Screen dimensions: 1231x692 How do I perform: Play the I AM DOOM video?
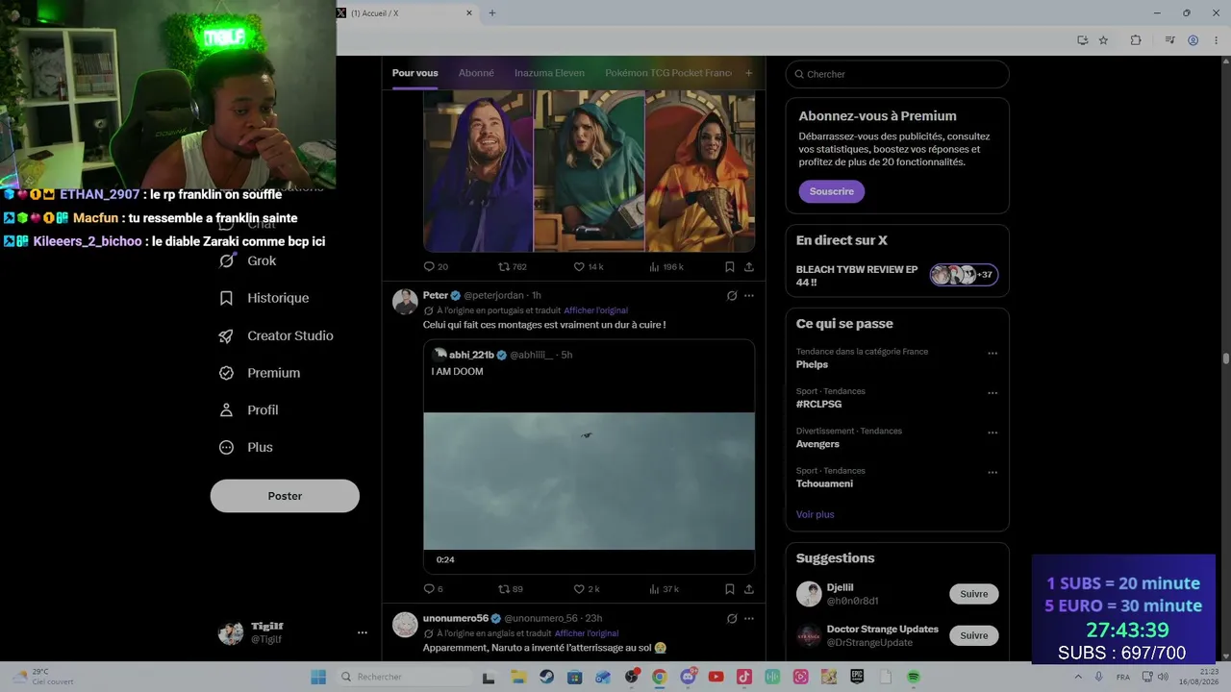589,481
